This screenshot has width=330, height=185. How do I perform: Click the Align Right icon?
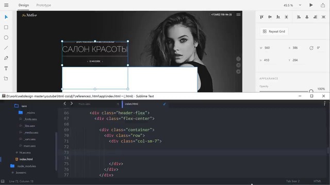(315, 17)
